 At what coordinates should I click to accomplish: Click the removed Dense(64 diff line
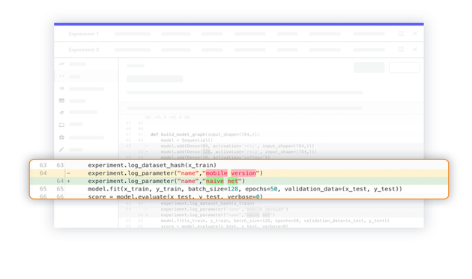237,145
